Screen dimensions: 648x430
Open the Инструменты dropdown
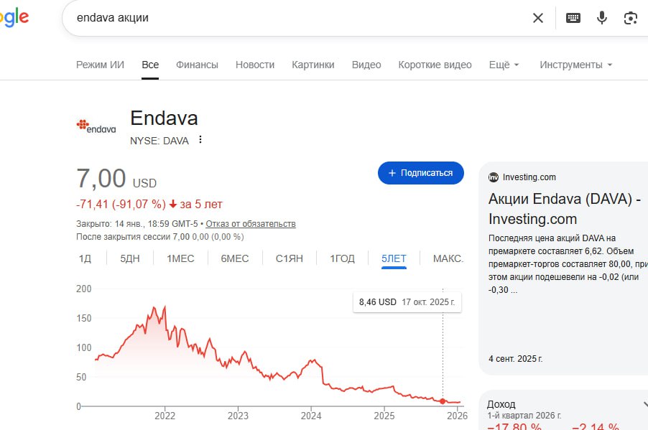[x=576, y=65]
